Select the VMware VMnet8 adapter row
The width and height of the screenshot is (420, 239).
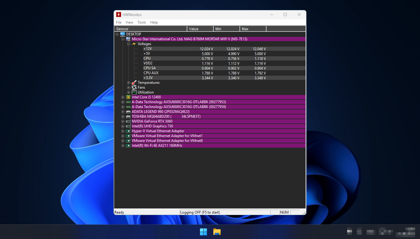(218, 141)
